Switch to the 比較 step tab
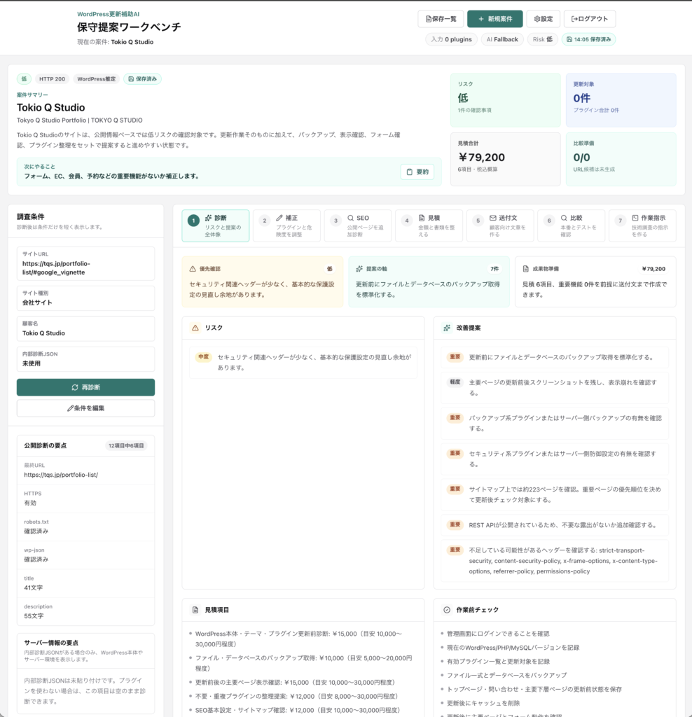 click(572, 225)
